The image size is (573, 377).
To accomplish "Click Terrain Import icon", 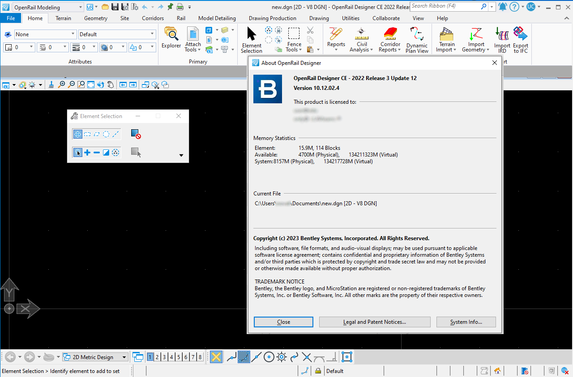I will pyautogui.click(x=447, y=33).
